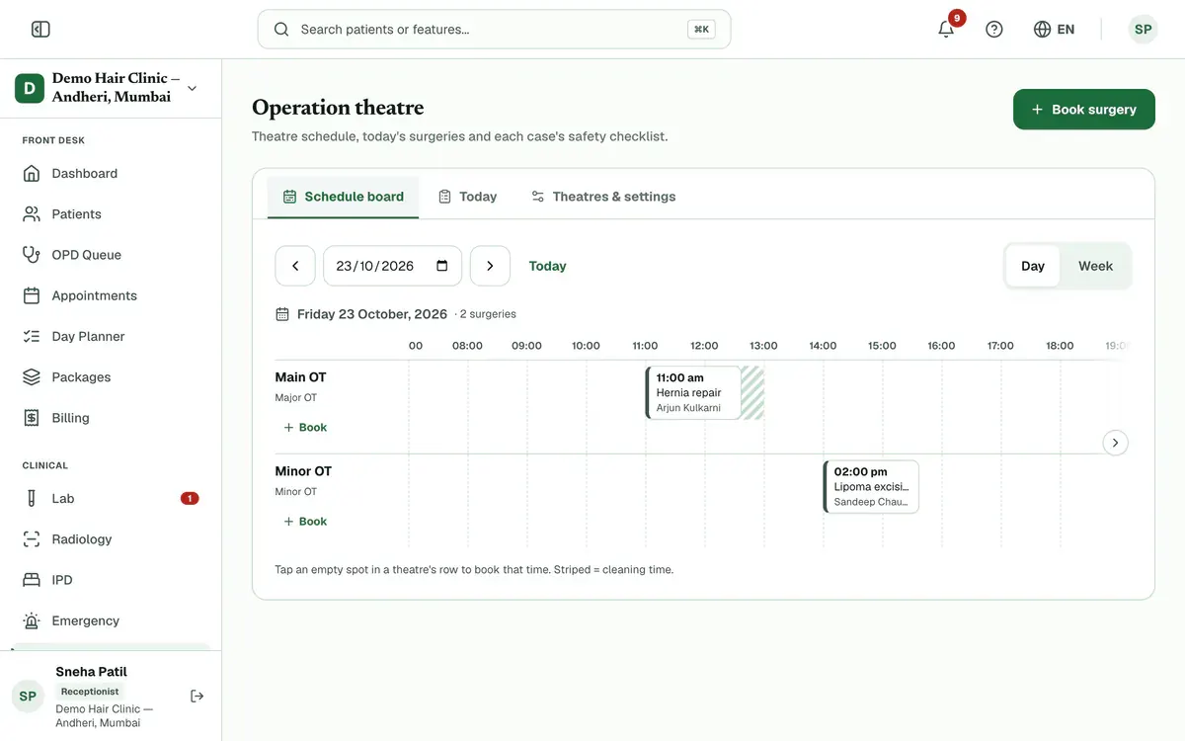1185x741 pixels.
Task: Click the log out icon beside Sneha Patil
Action: coord(197,696)
